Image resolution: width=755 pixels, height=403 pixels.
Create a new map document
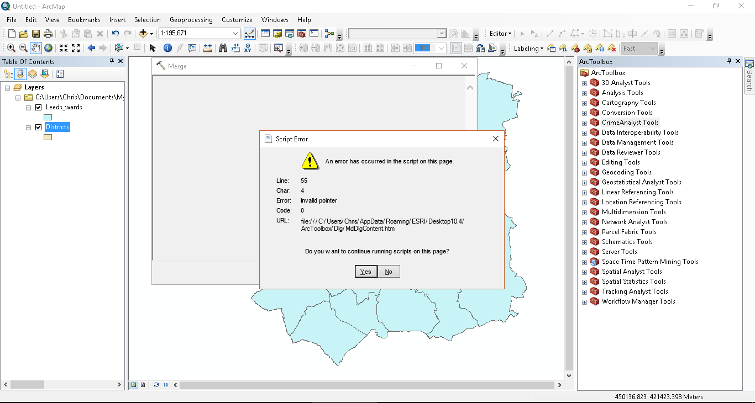coord(11,34)
